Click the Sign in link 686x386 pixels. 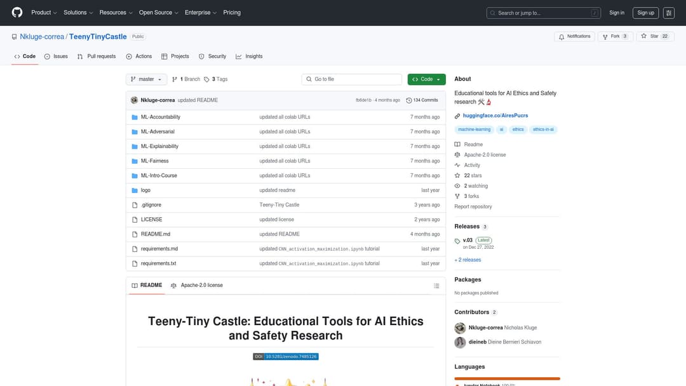point(617,13)
